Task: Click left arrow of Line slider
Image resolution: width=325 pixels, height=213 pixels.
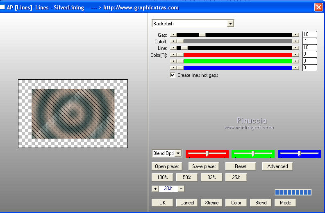Action: click(x=173, y=48)
